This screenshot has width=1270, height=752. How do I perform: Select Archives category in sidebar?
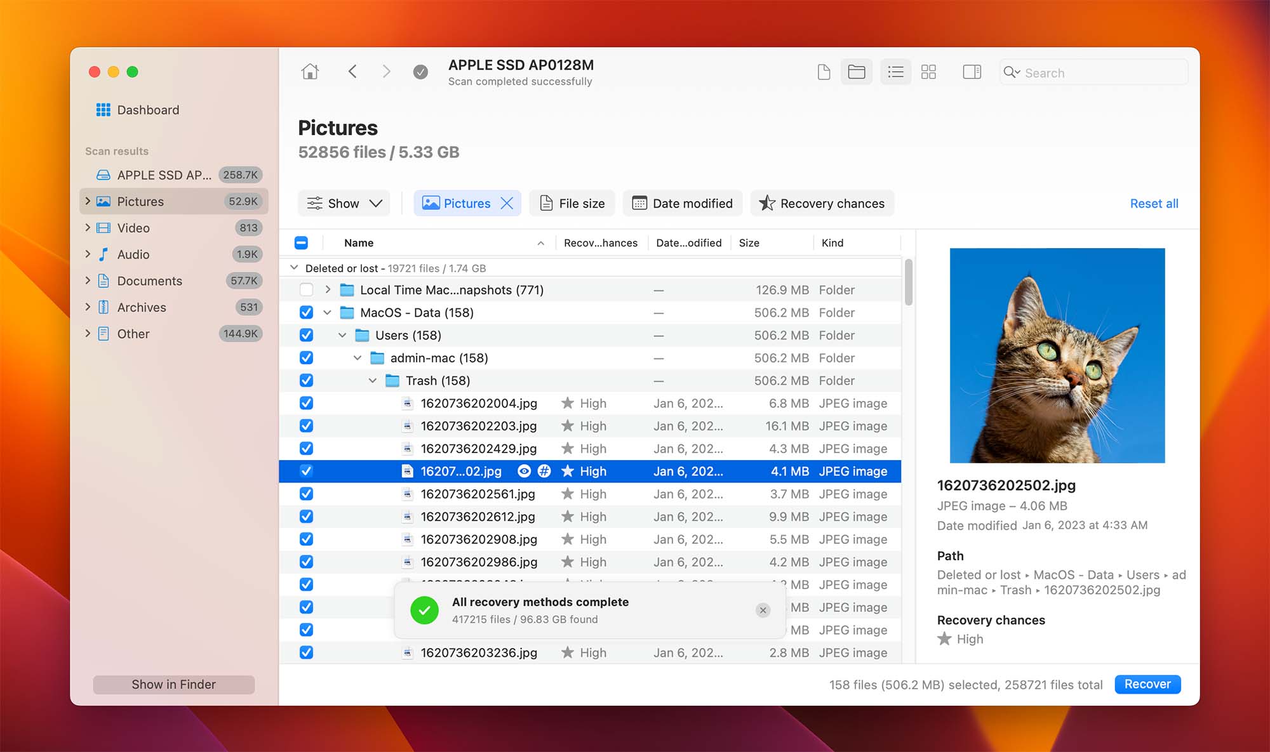point(174,307)
